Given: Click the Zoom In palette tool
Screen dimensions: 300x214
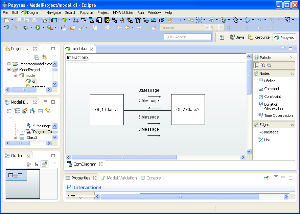Looking at the screenshot, I should coord(263,65).
